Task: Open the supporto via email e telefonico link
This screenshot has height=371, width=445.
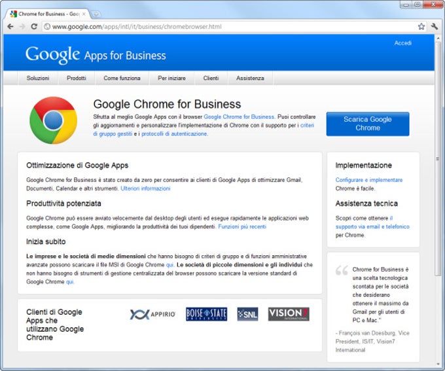Action: (x=372, y=226)
